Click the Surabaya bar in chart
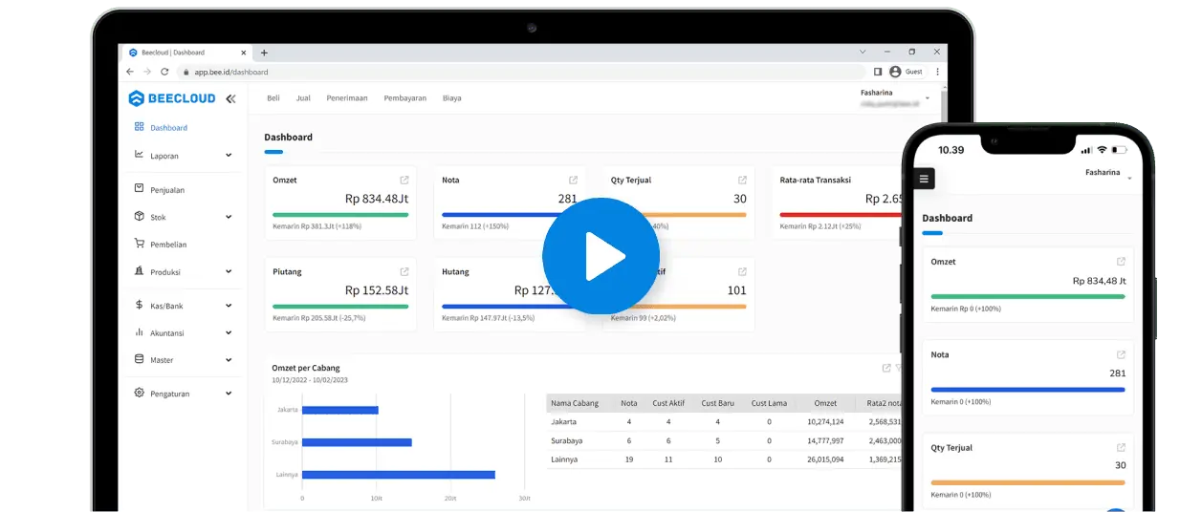 [x=357, y=442]
